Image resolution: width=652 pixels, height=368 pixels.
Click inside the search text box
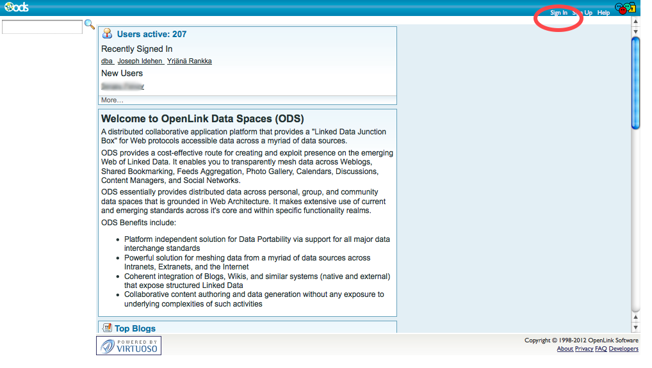(x=42, y=27)
